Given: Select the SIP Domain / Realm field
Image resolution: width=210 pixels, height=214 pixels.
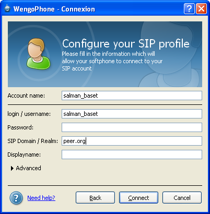Looking at the screenshot, I should point(132,141).
